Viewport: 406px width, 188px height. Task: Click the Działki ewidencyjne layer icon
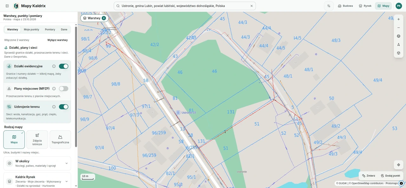[x=9, y=66]
